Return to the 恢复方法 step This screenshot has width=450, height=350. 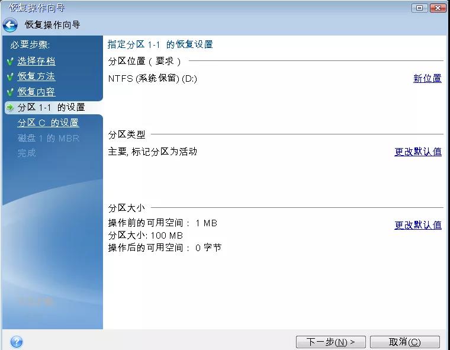36,76
